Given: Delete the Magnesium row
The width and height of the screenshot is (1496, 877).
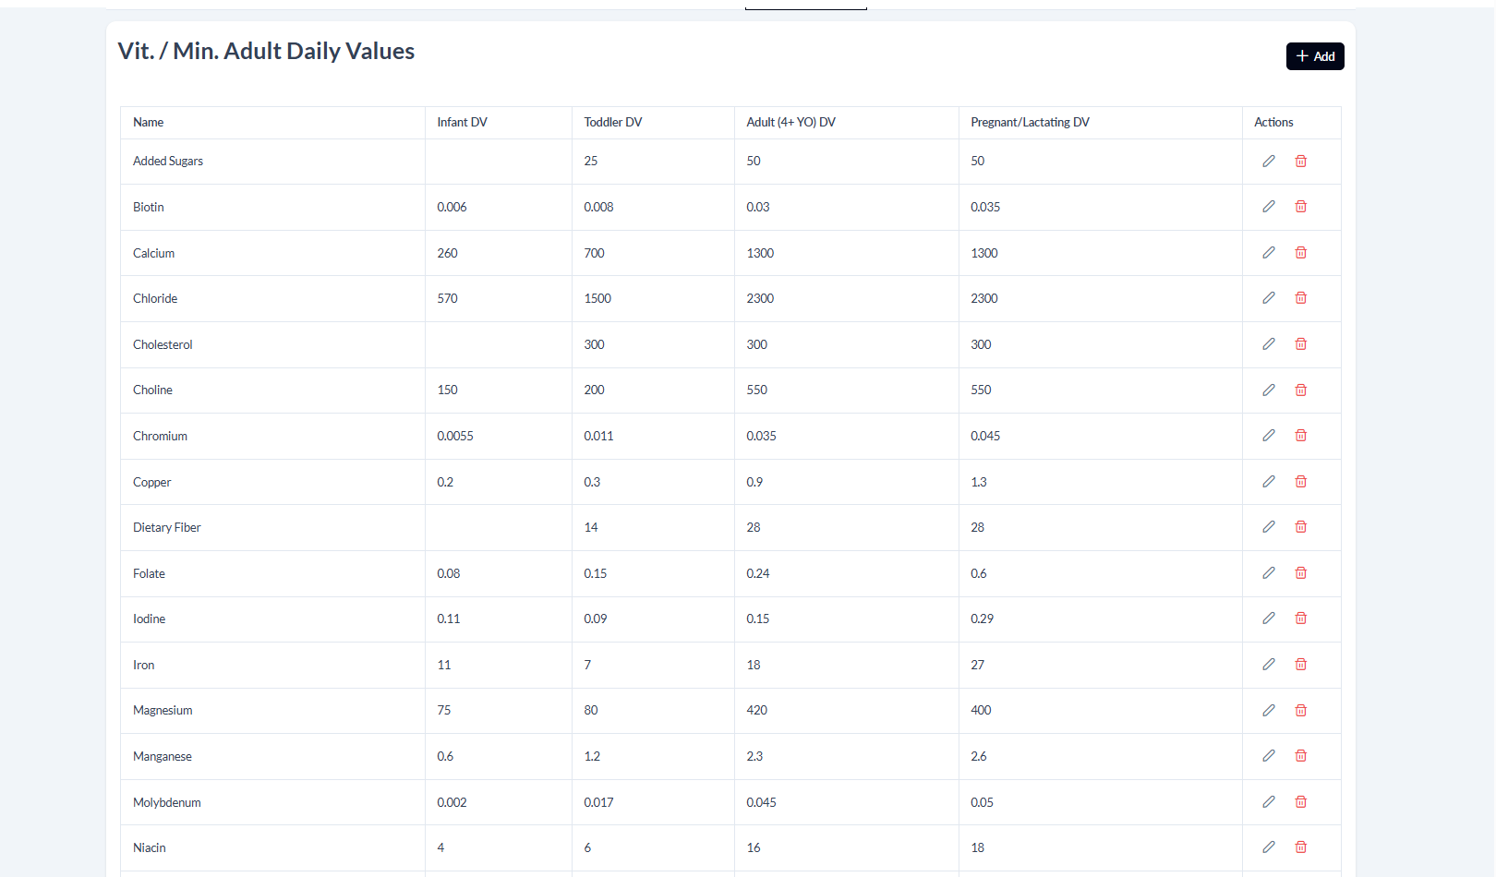Looking at the screenshot, I should point(1301,711).
